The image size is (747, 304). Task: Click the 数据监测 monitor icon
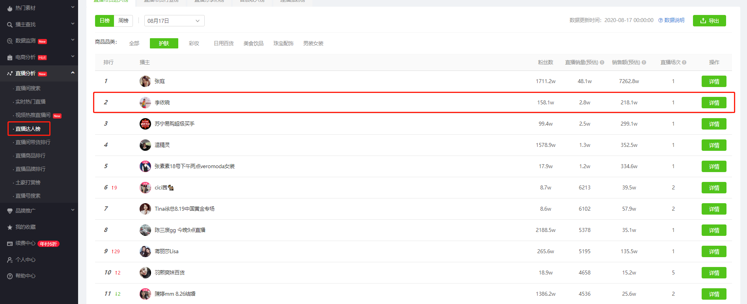[x=10, y=41]
